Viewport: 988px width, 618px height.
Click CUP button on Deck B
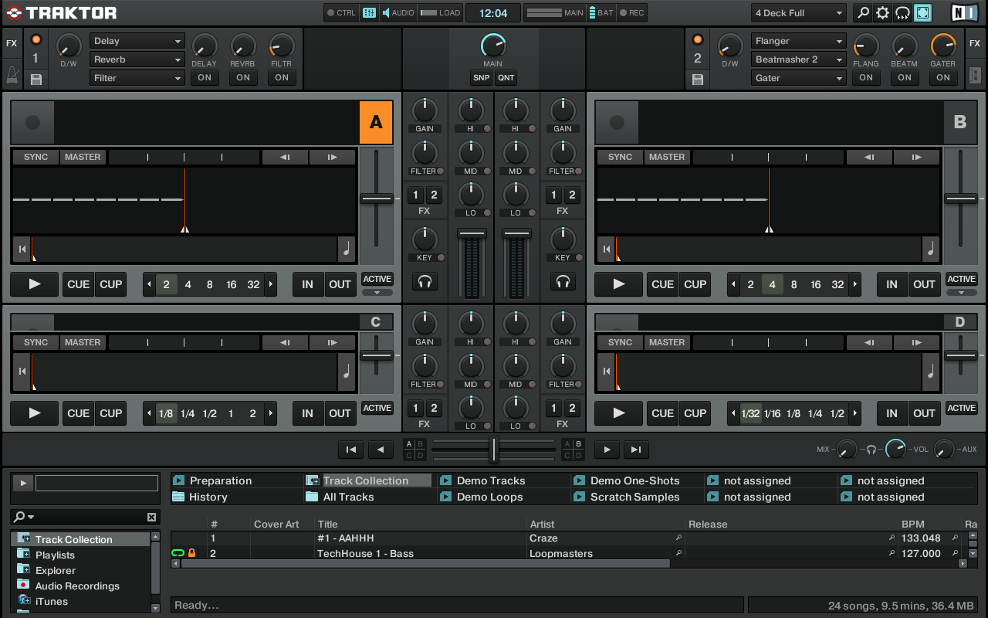(695, 284)
